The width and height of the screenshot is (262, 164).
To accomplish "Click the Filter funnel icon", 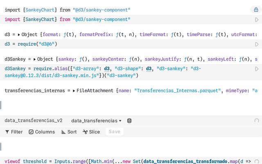I will pyautogui.click(x=7, y=132).
